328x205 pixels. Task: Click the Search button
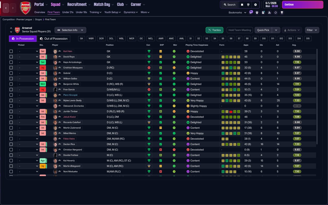pyautogui.click(x=229, y=5)
